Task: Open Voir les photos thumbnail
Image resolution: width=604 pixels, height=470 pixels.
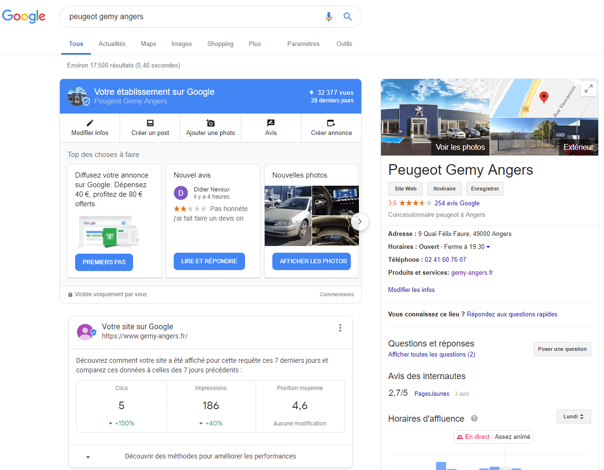Action: (435, 117)
